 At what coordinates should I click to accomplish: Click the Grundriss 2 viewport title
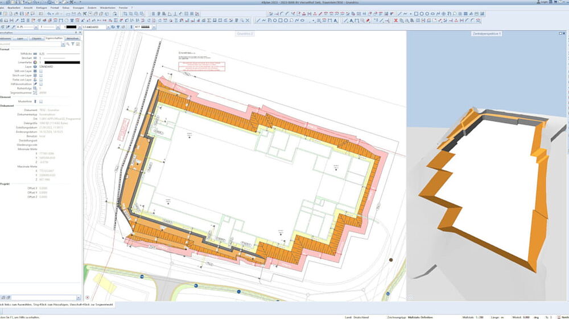click(x=245, y=33)
